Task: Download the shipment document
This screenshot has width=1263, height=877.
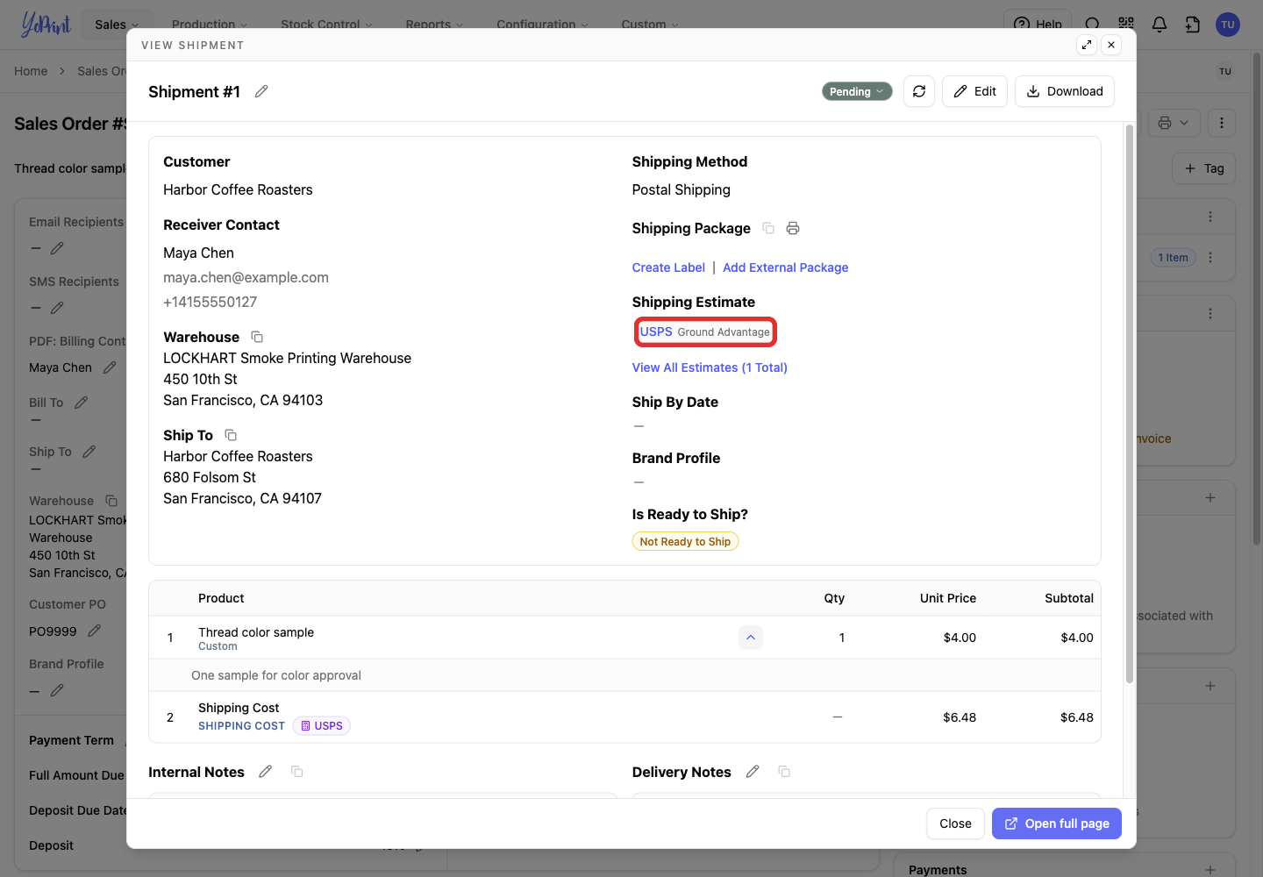Action: (x=1065, y=91)
